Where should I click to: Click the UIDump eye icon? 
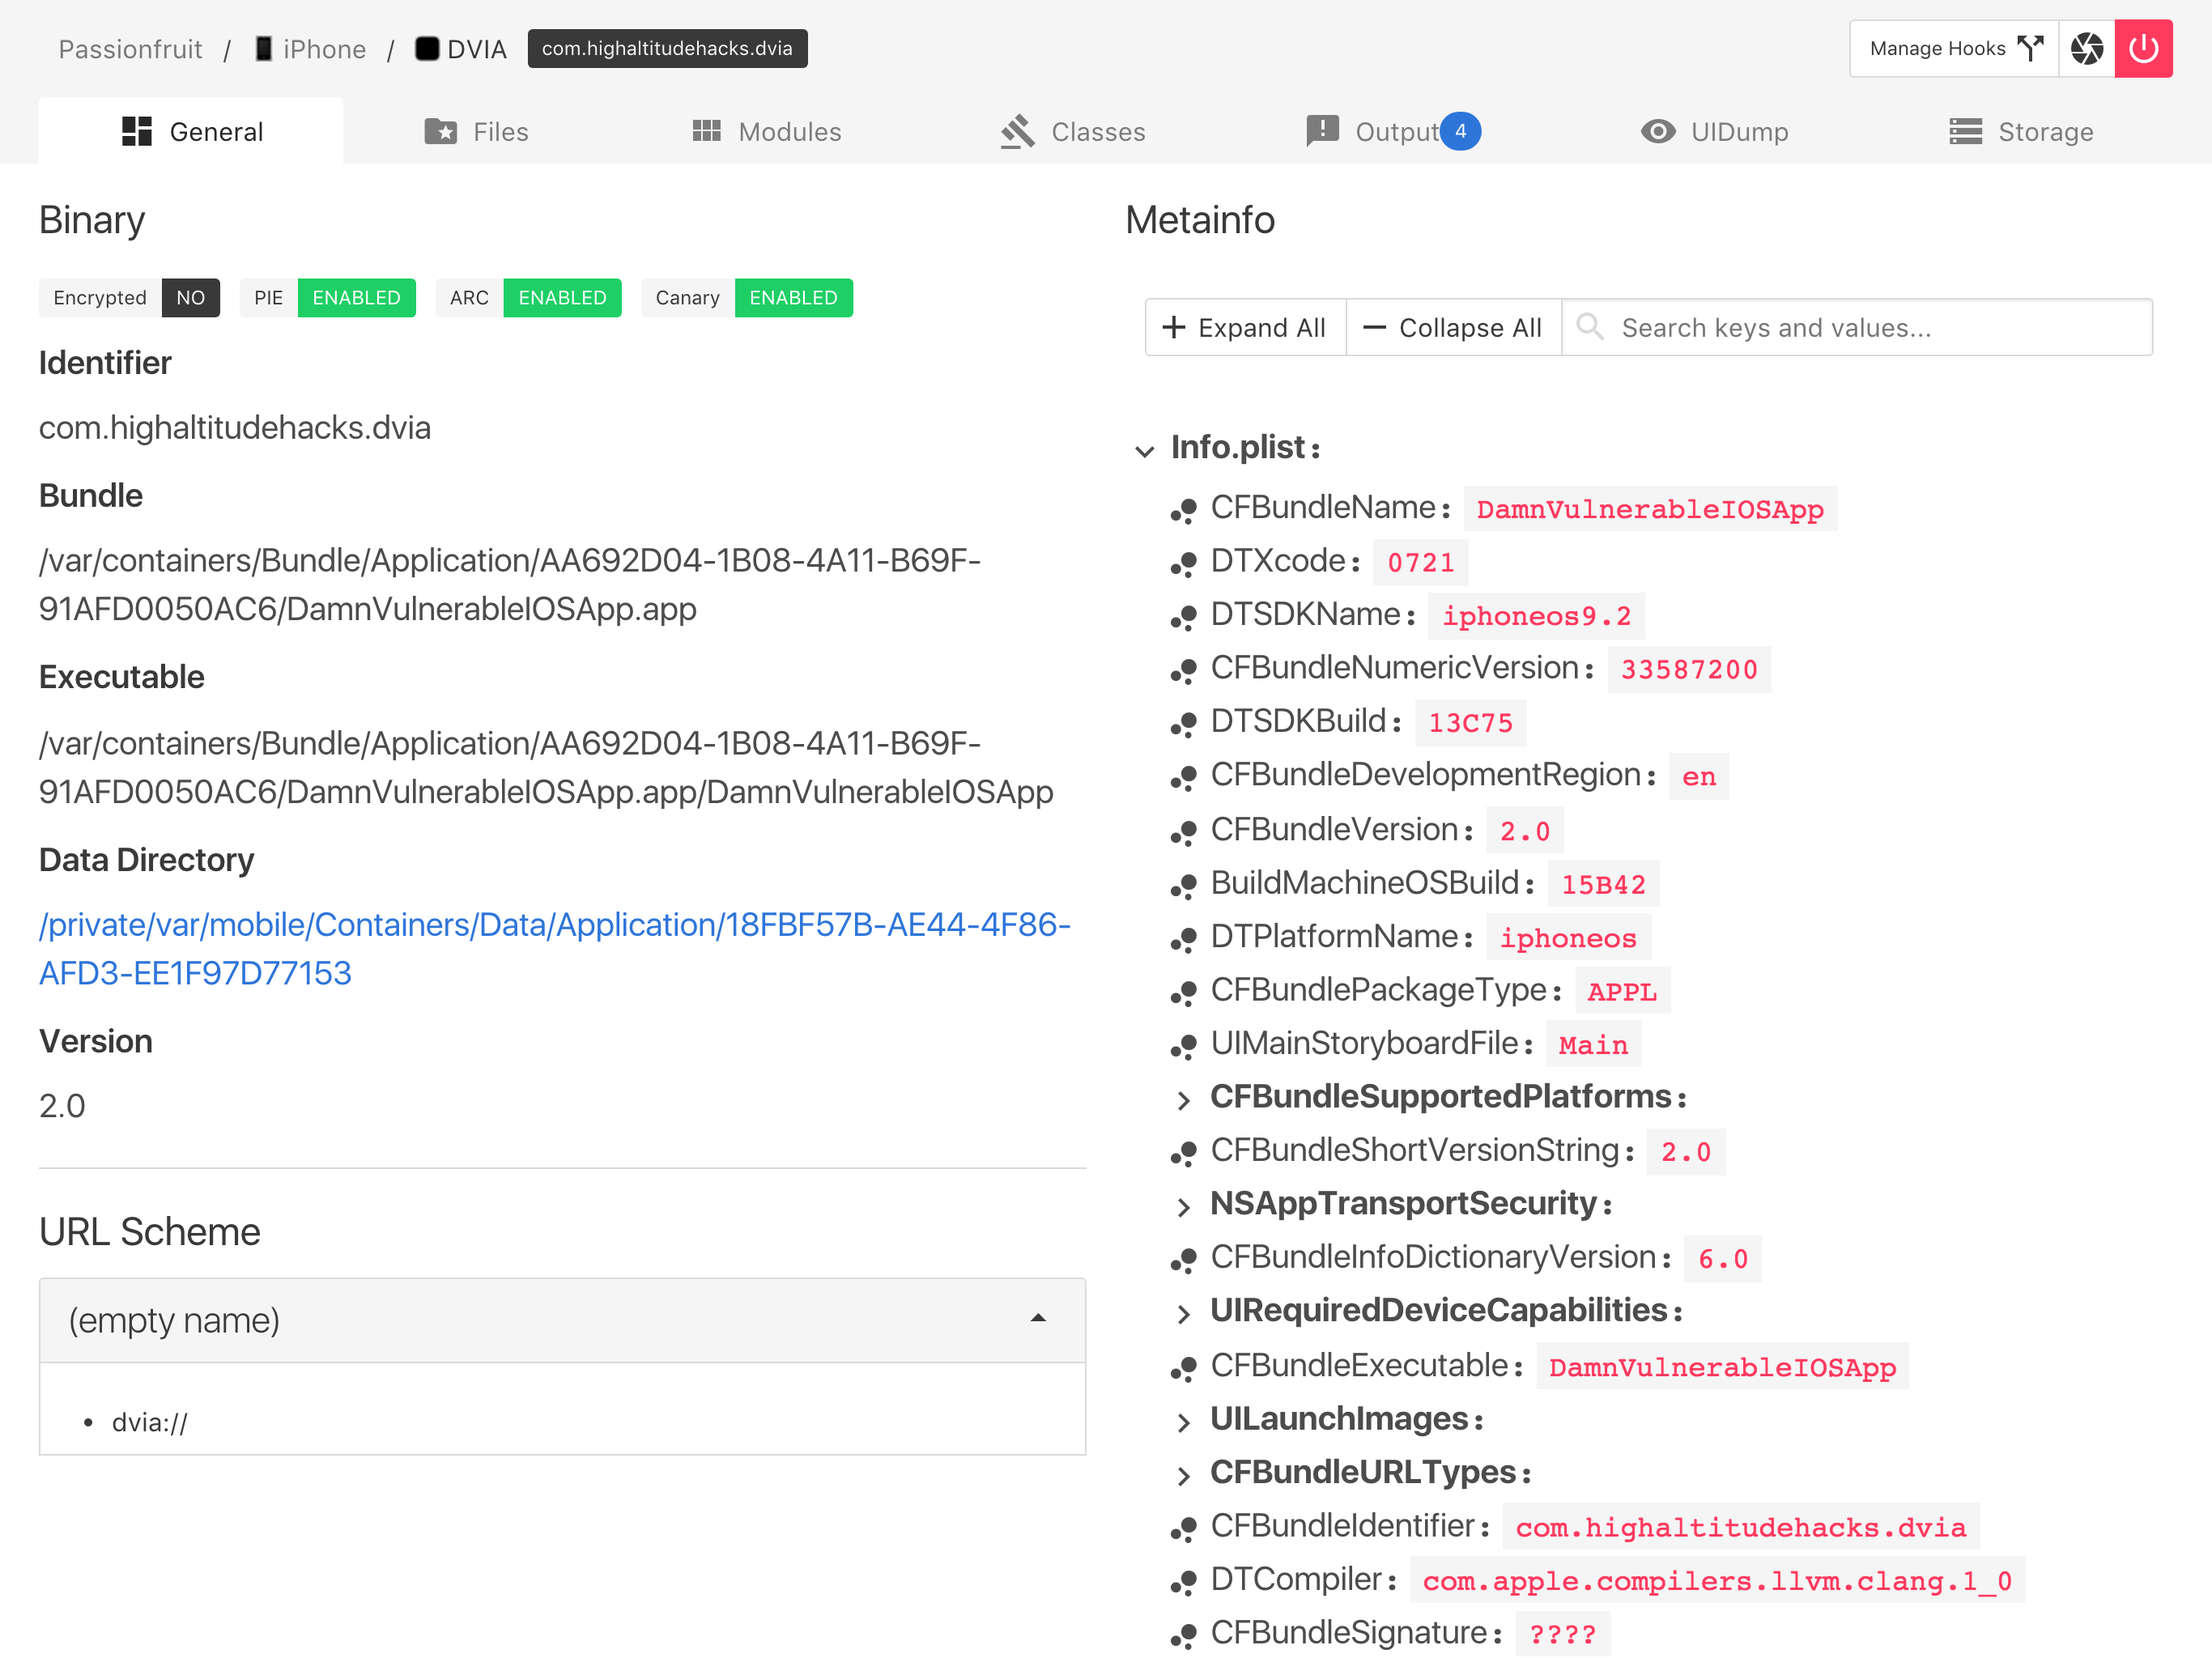click(1657, 131)
